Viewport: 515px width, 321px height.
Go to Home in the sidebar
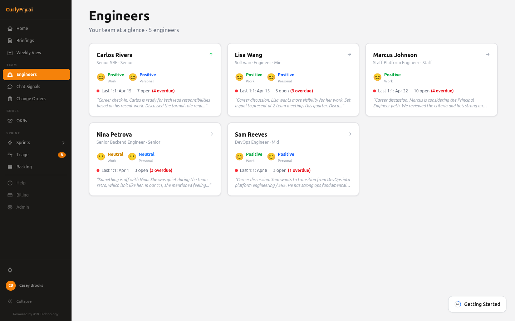point(36,29)
